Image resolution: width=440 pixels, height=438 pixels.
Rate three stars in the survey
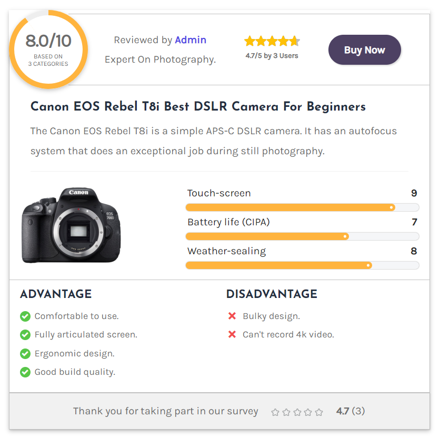click(297, 412)
